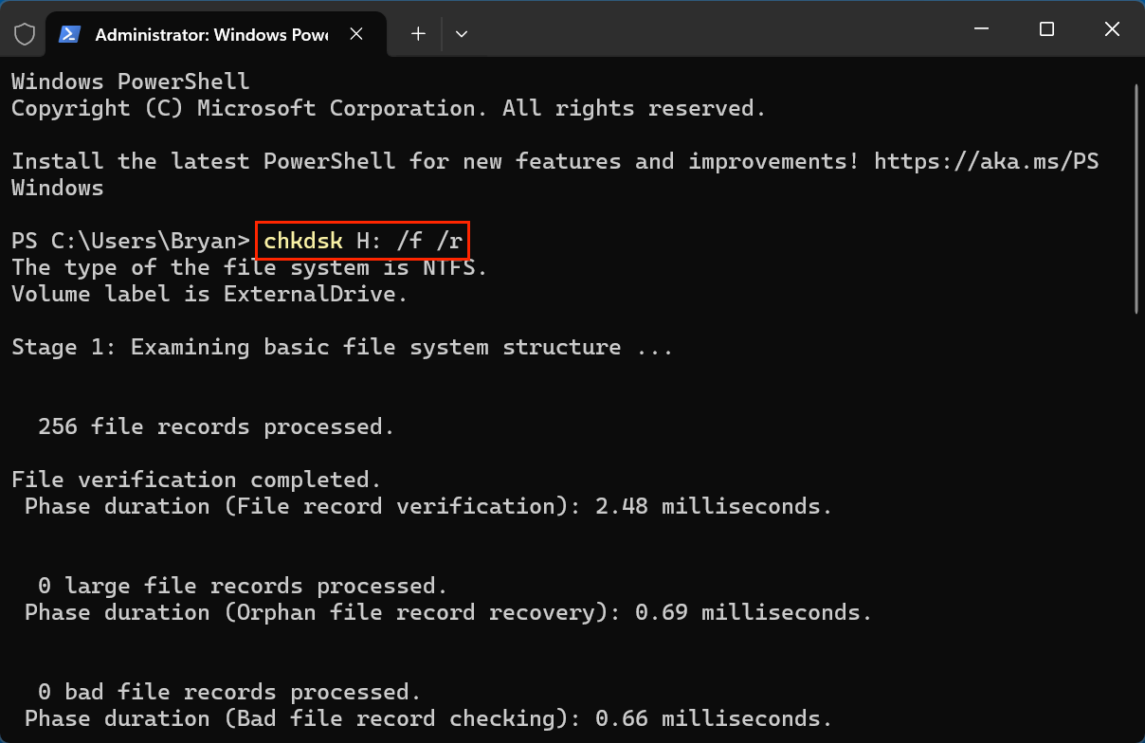Close the Administrator PowerShell tab
1145x743 pixels.
[x=356, y=33]
